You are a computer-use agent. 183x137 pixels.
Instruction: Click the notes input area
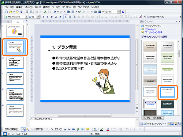83,122
